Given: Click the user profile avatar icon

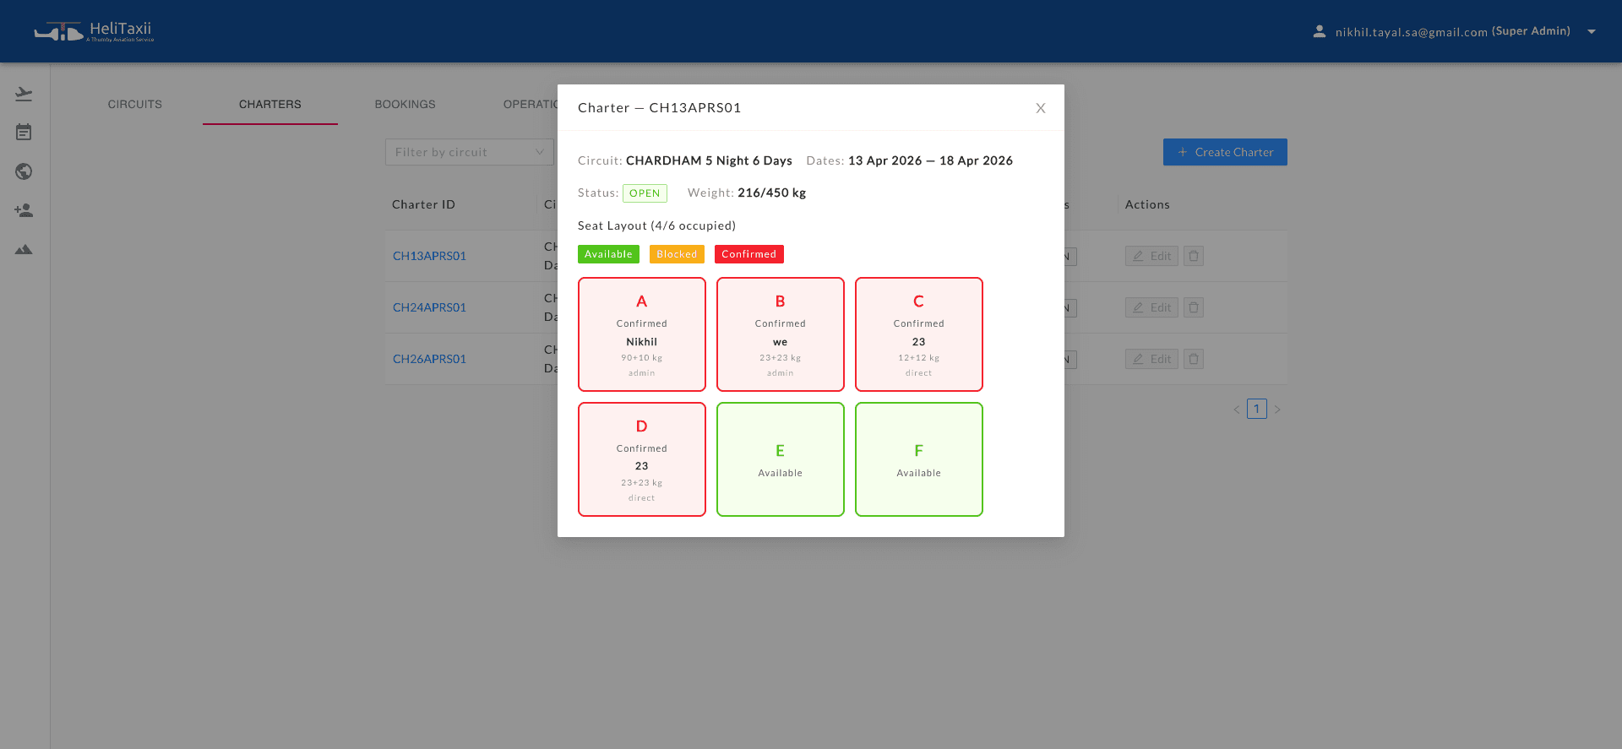Looking at the screenshot, I should [1319, 31].
